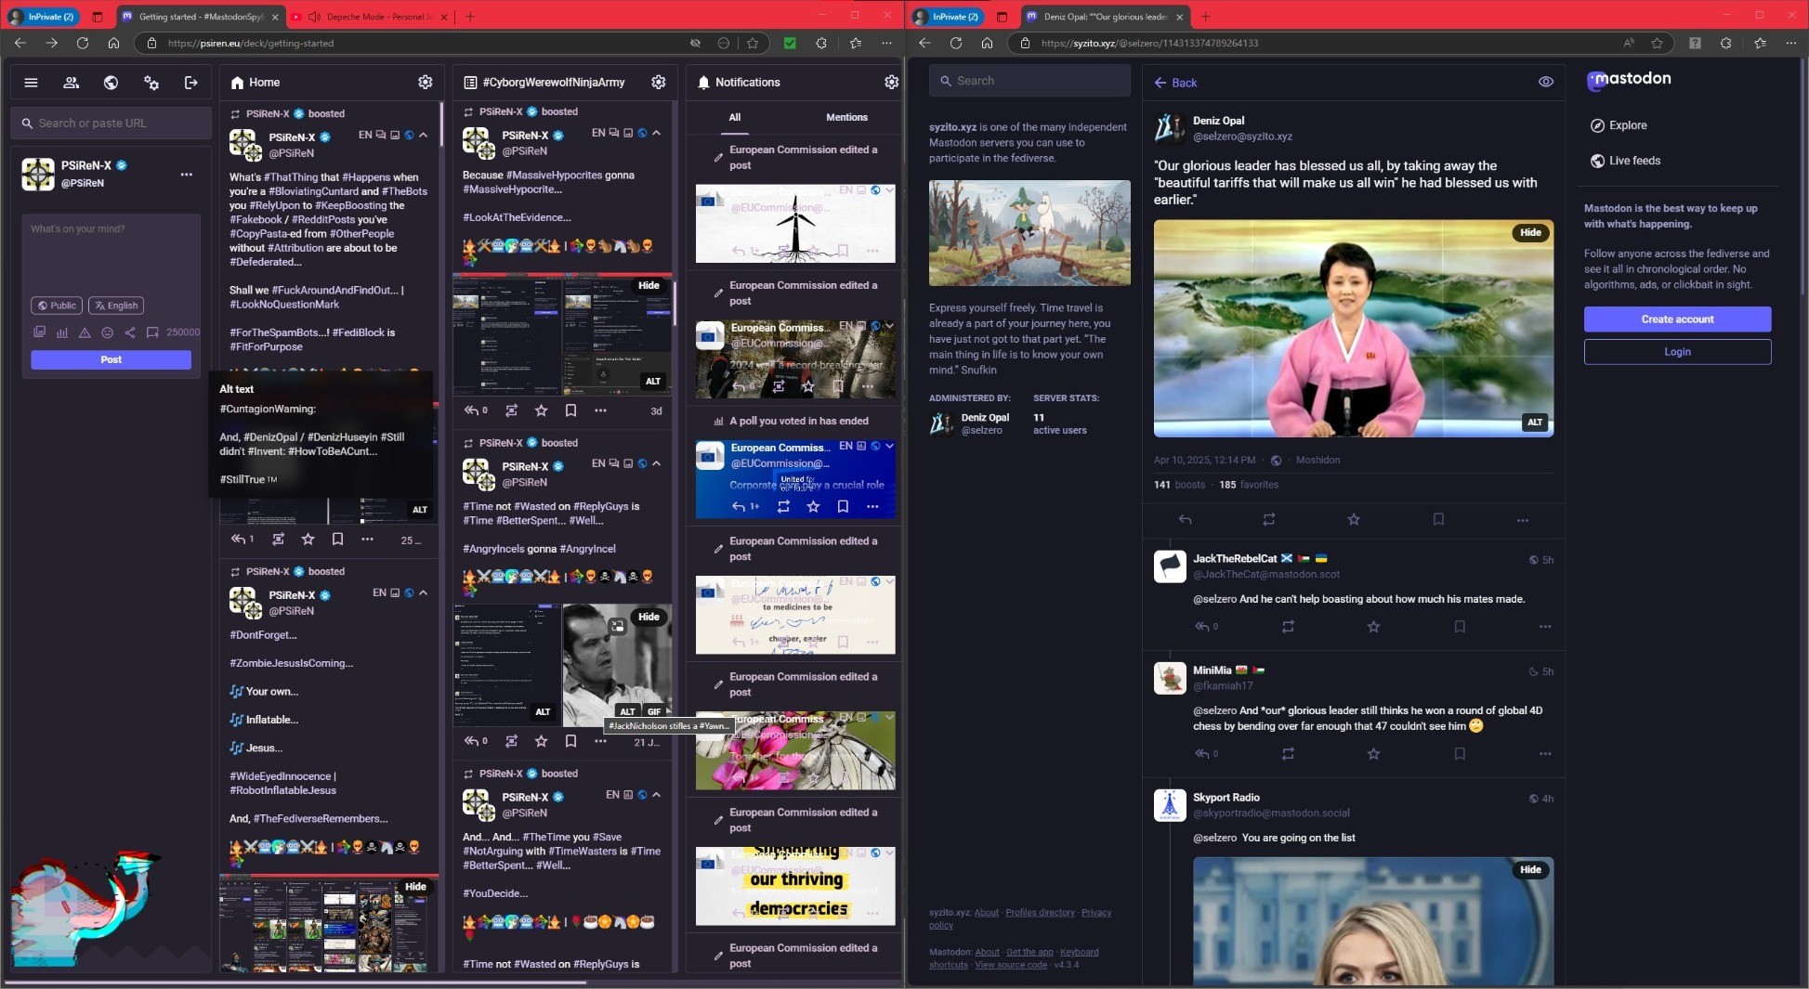Collapse the '#Time not #Wasted' #AngryIncels post chevron
This screenshot has height=989, width=1809.
(x=657, y=464)
